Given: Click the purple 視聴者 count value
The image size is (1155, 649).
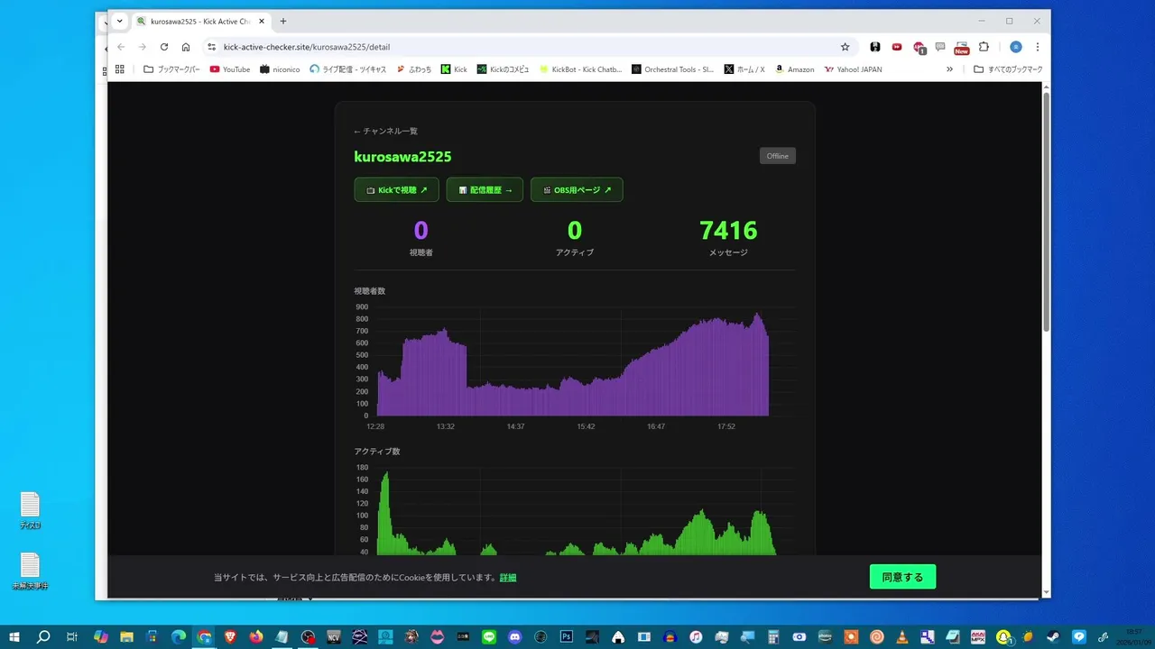Looking at the screenshot, I should pos(421,231).
